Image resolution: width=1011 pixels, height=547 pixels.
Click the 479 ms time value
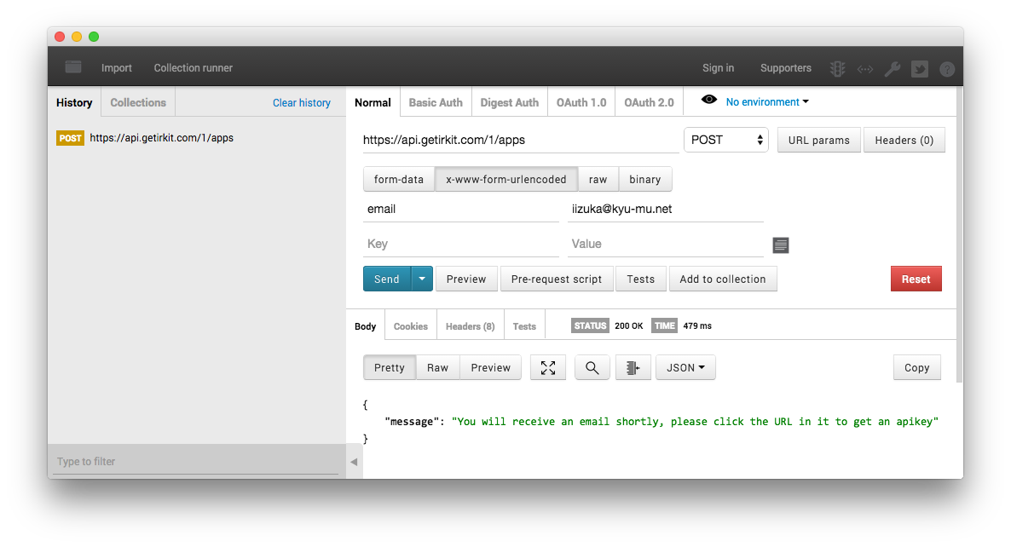click(697, 326)
